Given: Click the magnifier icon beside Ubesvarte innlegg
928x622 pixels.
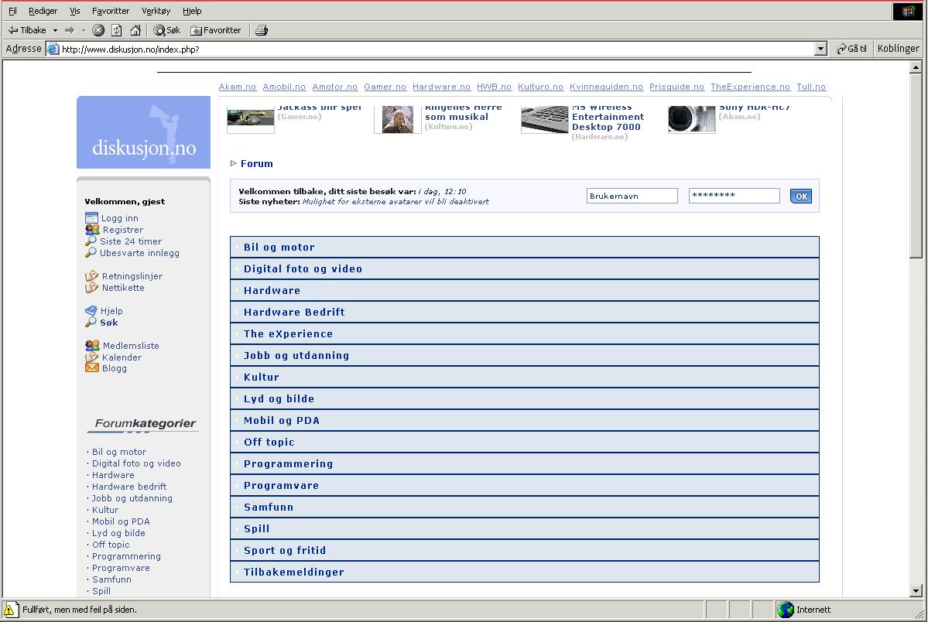Looking at the screenshot, I should pos(91,253).
